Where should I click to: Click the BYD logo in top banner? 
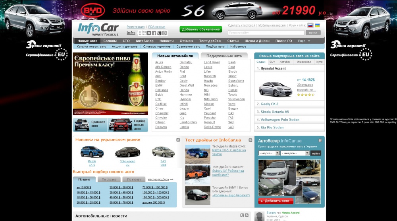click(x=93, y=10)
